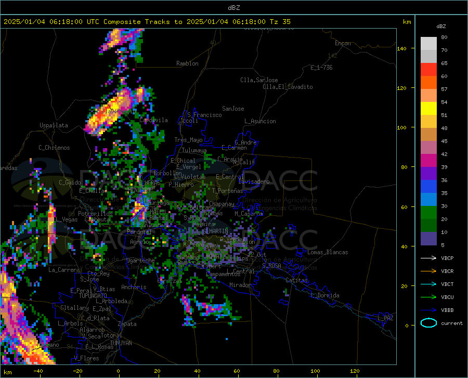Click the C_Guido label
The image size is (468, 378).
click(70, 183)
